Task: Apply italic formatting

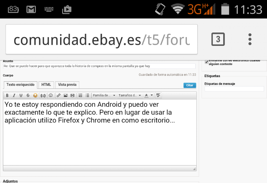Action: point(14,95)
